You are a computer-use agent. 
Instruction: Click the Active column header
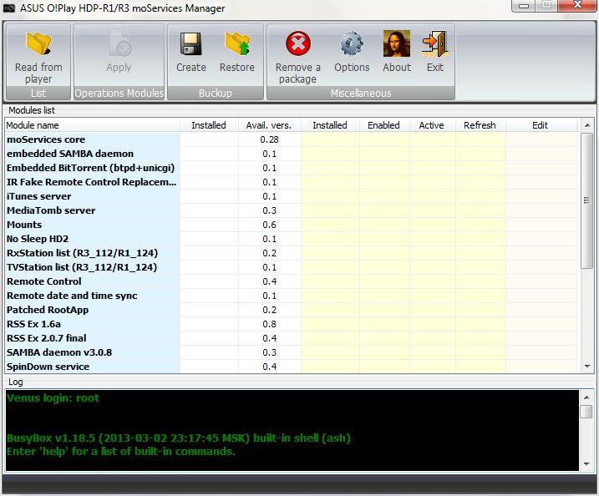pyautogui.click(x=432, y=125)
